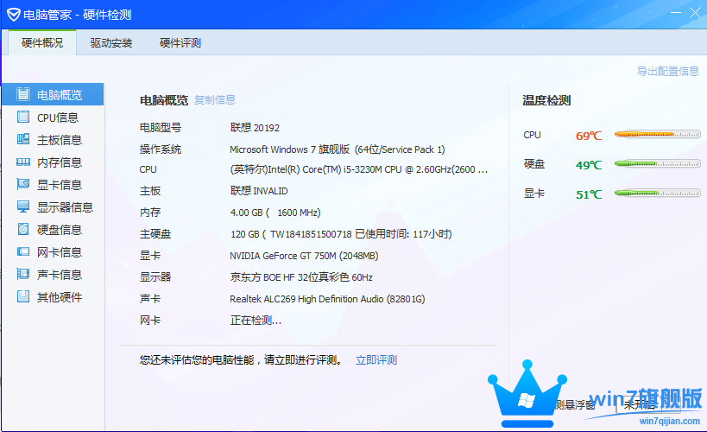Click the 正在检测... network card status
The height and width of the screenshot is (432, 707).
click(256, 321)
